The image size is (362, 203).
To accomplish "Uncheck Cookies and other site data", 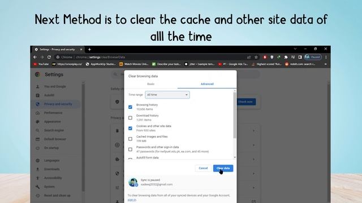I will pos(130,128).
